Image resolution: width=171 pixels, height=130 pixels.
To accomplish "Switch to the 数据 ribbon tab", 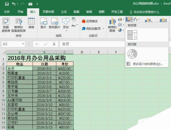I will pyautogui.click(x=76, y=12).
